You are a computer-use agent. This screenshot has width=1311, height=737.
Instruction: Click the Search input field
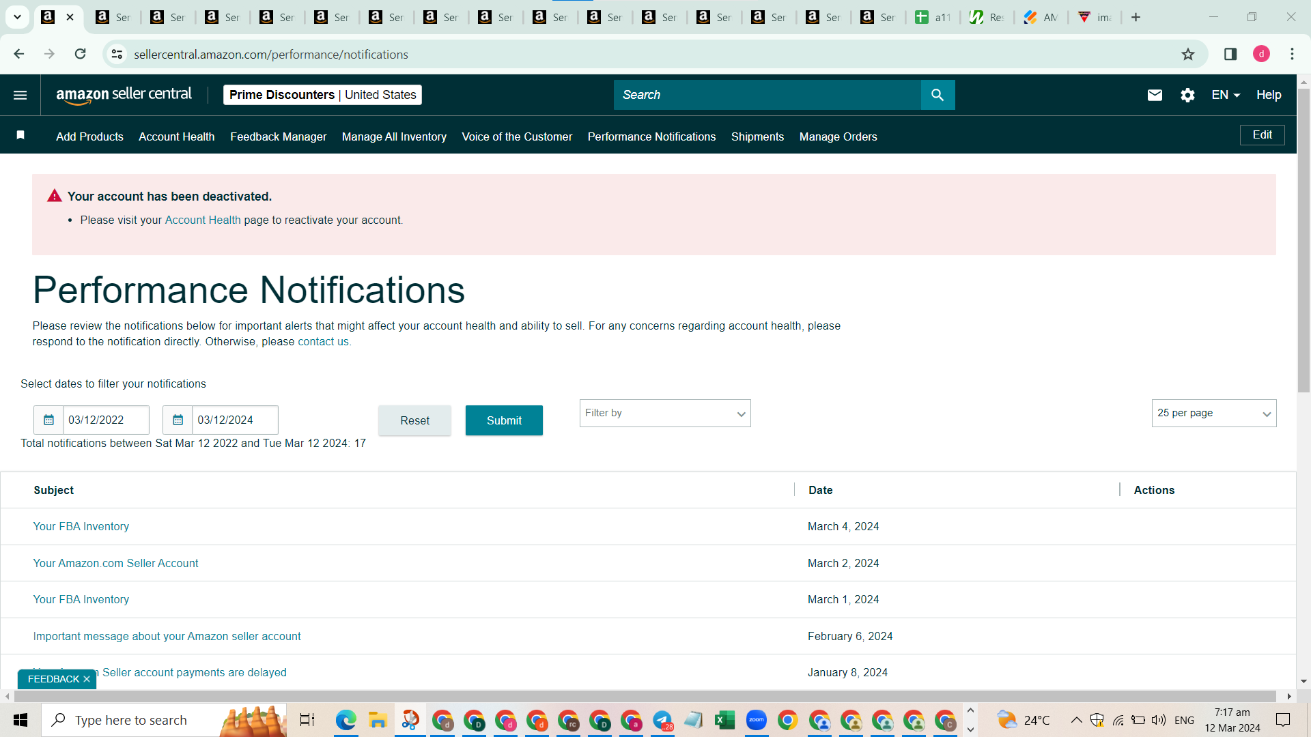pyautogui.click(x=767, y=95)
